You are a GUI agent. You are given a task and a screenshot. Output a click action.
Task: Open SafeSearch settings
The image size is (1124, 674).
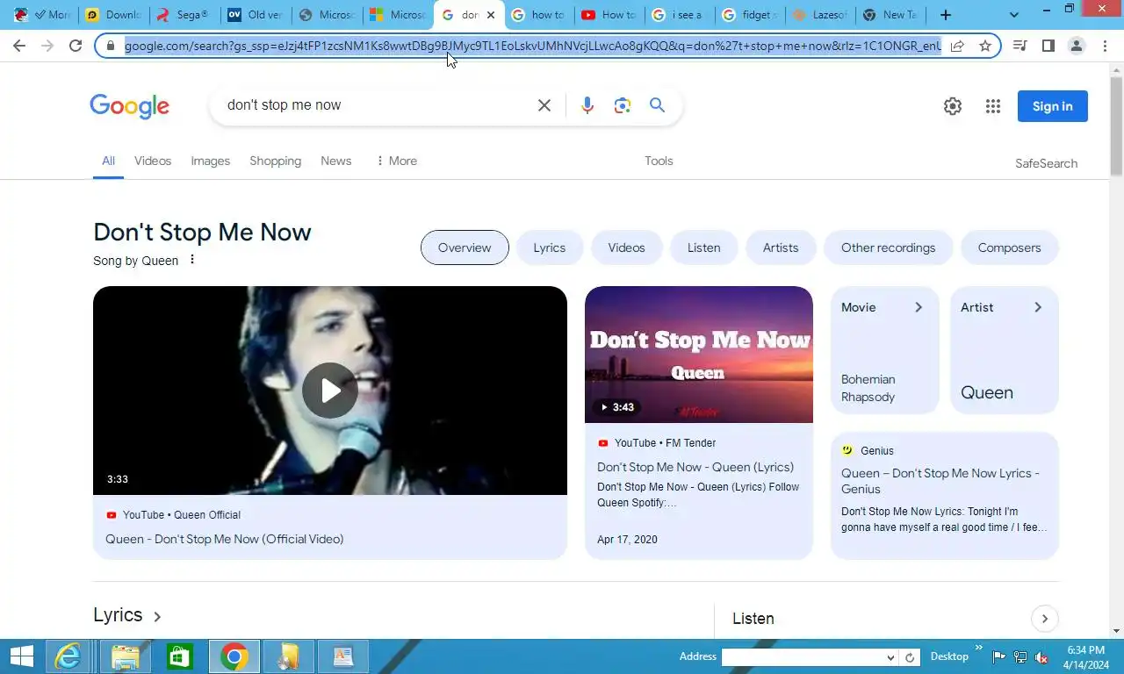click(x=1046, y=163)
